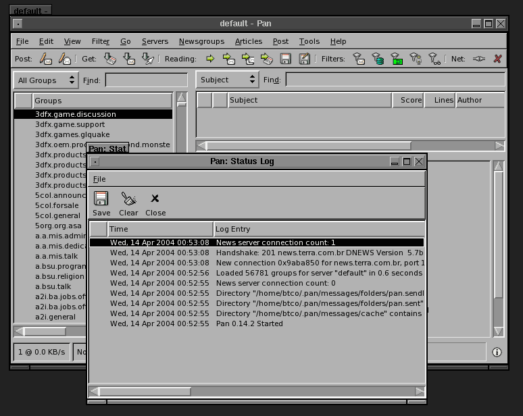Open the View menu

tap(72, 41)
